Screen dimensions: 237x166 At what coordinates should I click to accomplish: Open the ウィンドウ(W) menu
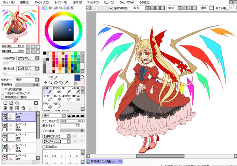[x=126, y=2]
